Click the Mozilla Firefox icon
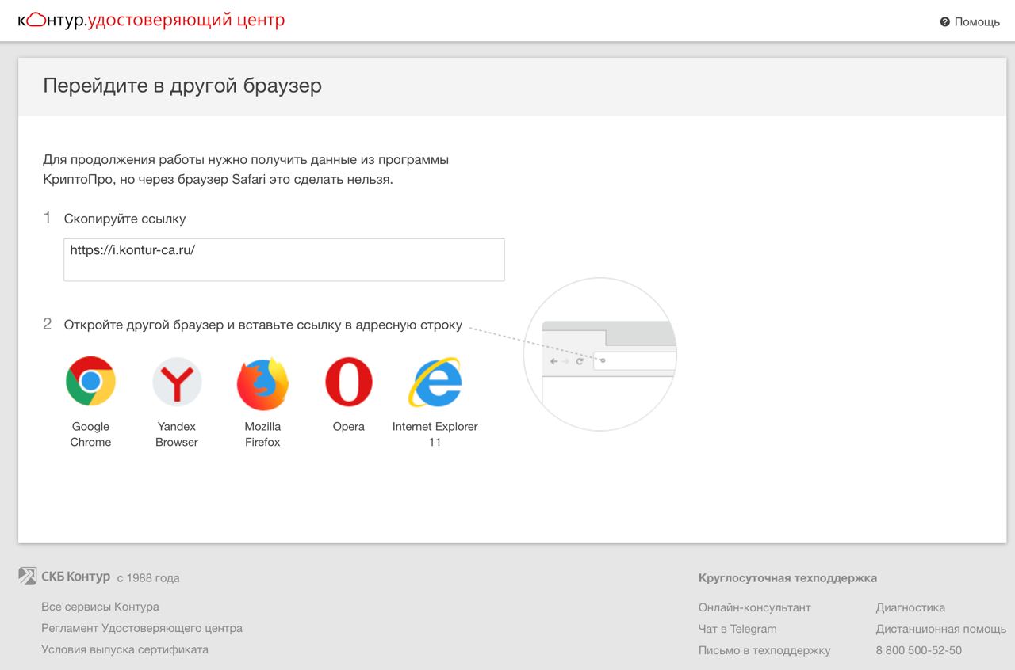This screenshot has height=670, width=1015. pyautogui.click(x=262, y=383)
